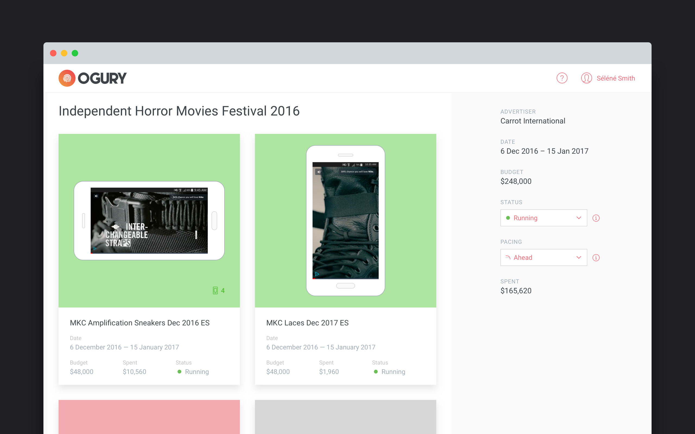Click the window's yellow minimize button
695x434 pixels.
[64, 53]
